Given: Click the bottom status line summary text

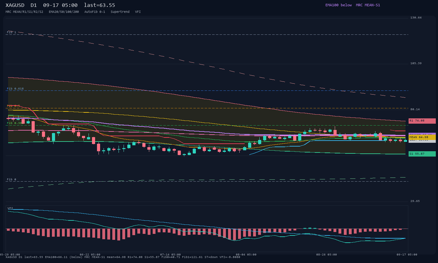Looking at the screenshot, I should pyautogui.click(x=123, y=257).
